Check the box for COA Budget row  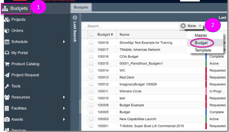pos(91,57)
